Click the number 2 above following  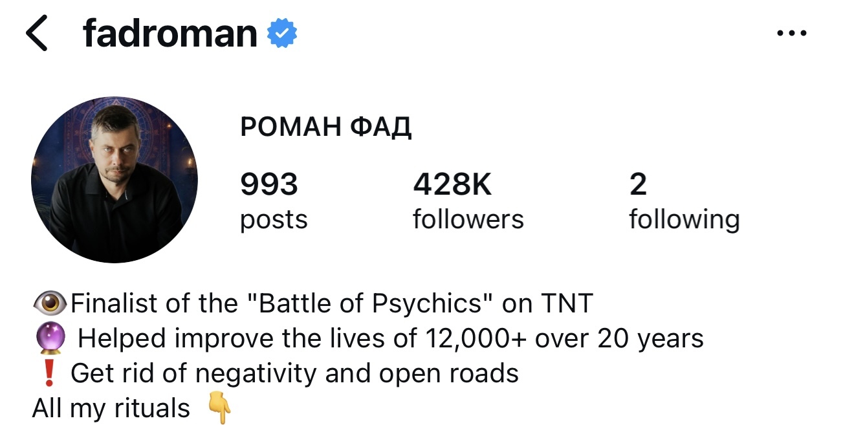(637, 185)
